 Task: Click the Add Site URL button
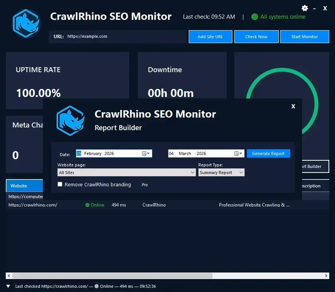coord(211,37)
